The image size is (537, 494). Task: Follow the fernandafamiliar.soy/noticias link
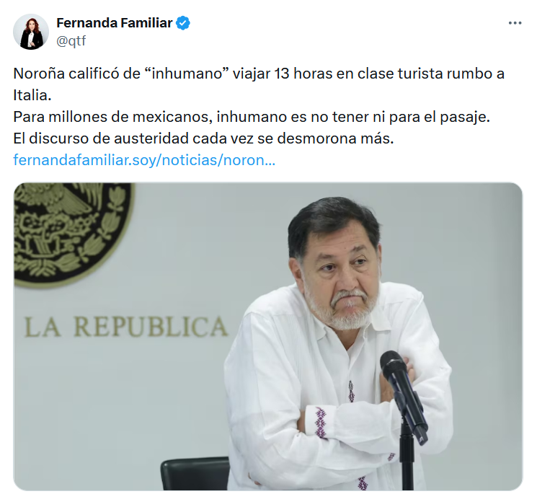144,160
